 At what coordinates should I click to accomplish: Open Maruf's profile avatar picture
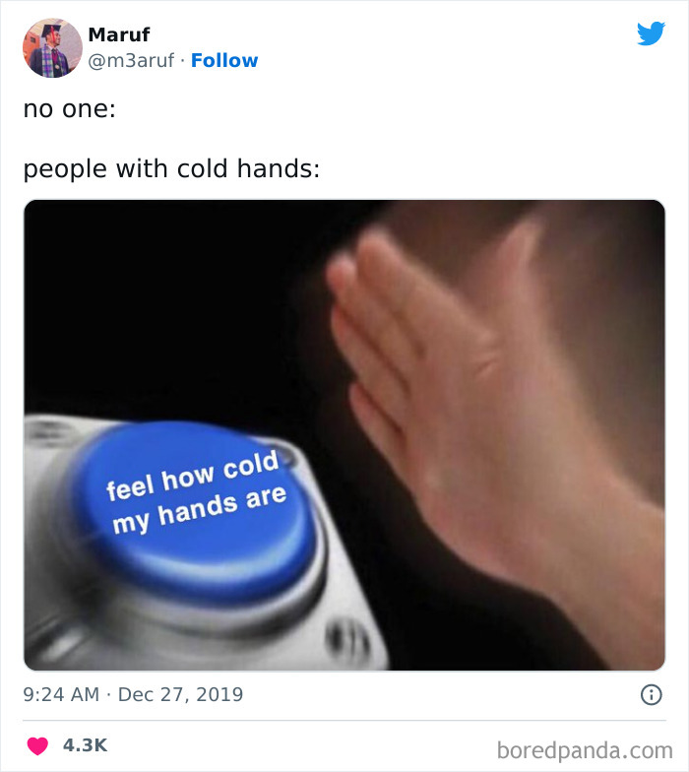tap(52, 47)
